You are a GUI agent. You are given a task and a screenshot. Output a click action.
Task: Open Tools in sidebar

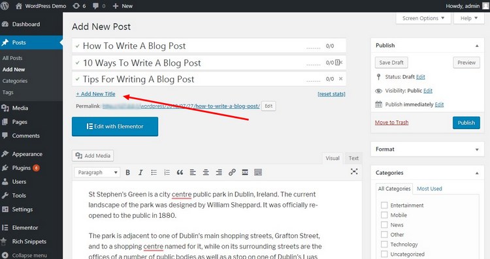click(19, 195)
